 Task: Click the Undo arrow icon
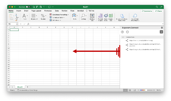coord(44,7)
